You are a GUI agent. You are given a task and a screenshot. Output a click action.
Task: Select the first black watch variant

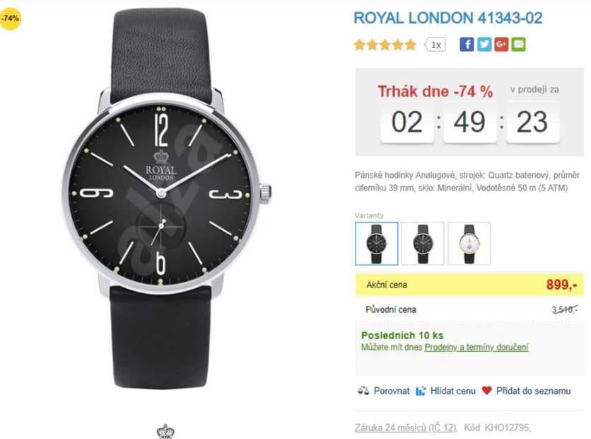376,244
